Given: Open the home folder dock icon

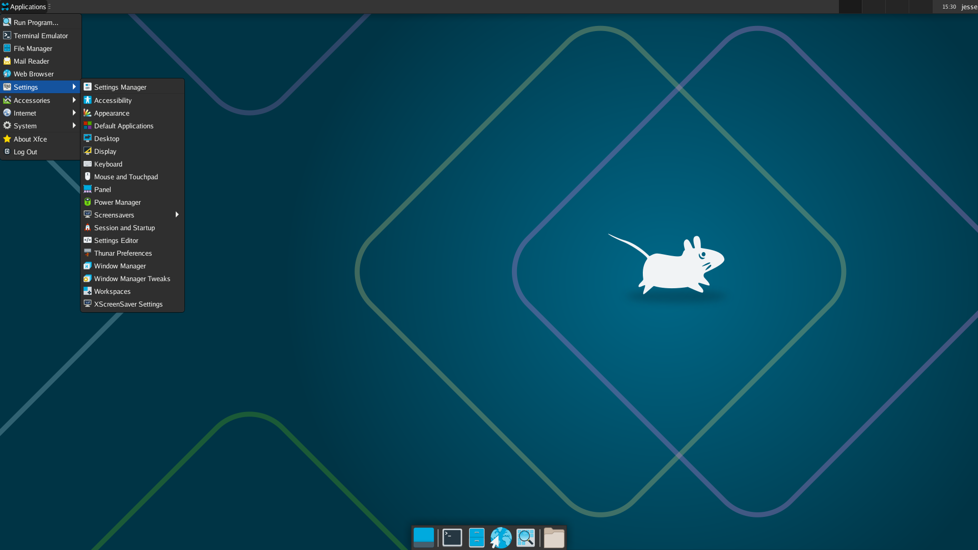Looking at the screenshot, I should tap(554, 537).
